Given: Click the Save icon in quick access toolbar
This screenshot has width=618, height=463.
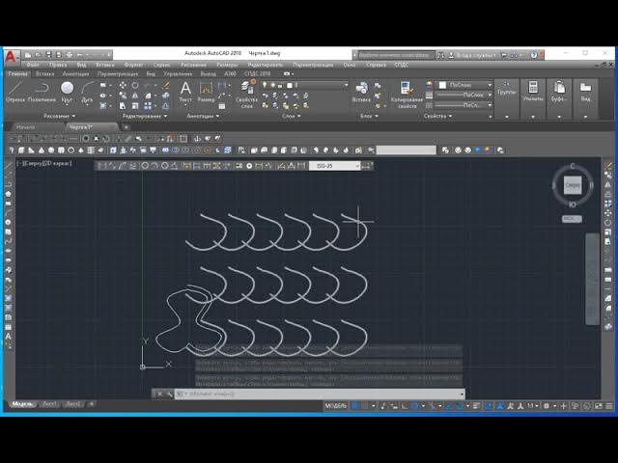Looking at the screenshot, I should pyautogui.click(x=48, y=55).
